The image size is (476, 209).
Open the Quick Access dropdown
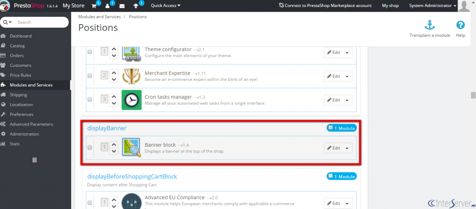pyautogui.click(x=165, y=6)
